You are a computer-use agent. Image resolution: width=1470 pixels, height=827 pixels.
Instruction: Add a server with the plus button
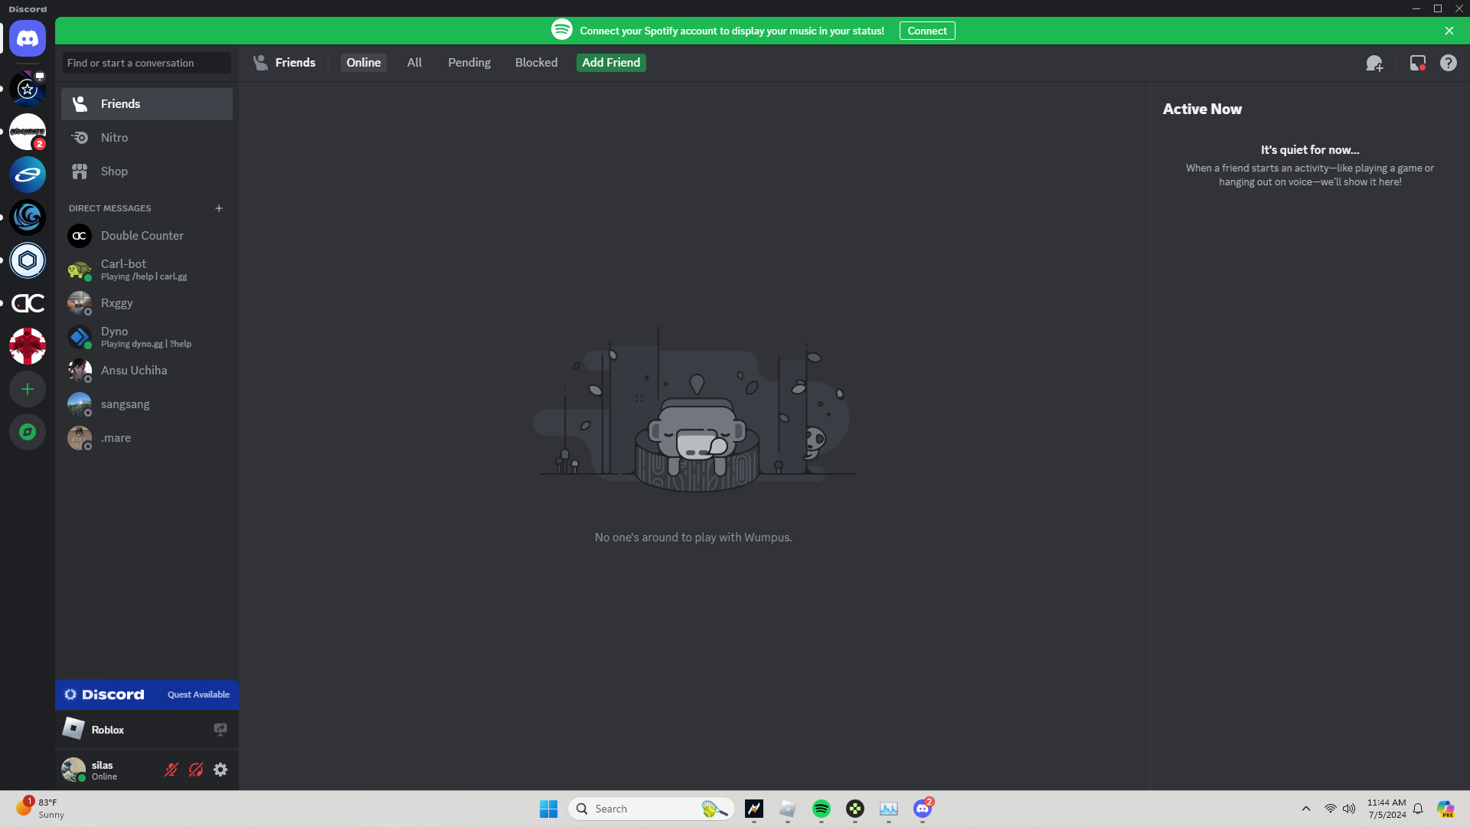pos(28,389)
